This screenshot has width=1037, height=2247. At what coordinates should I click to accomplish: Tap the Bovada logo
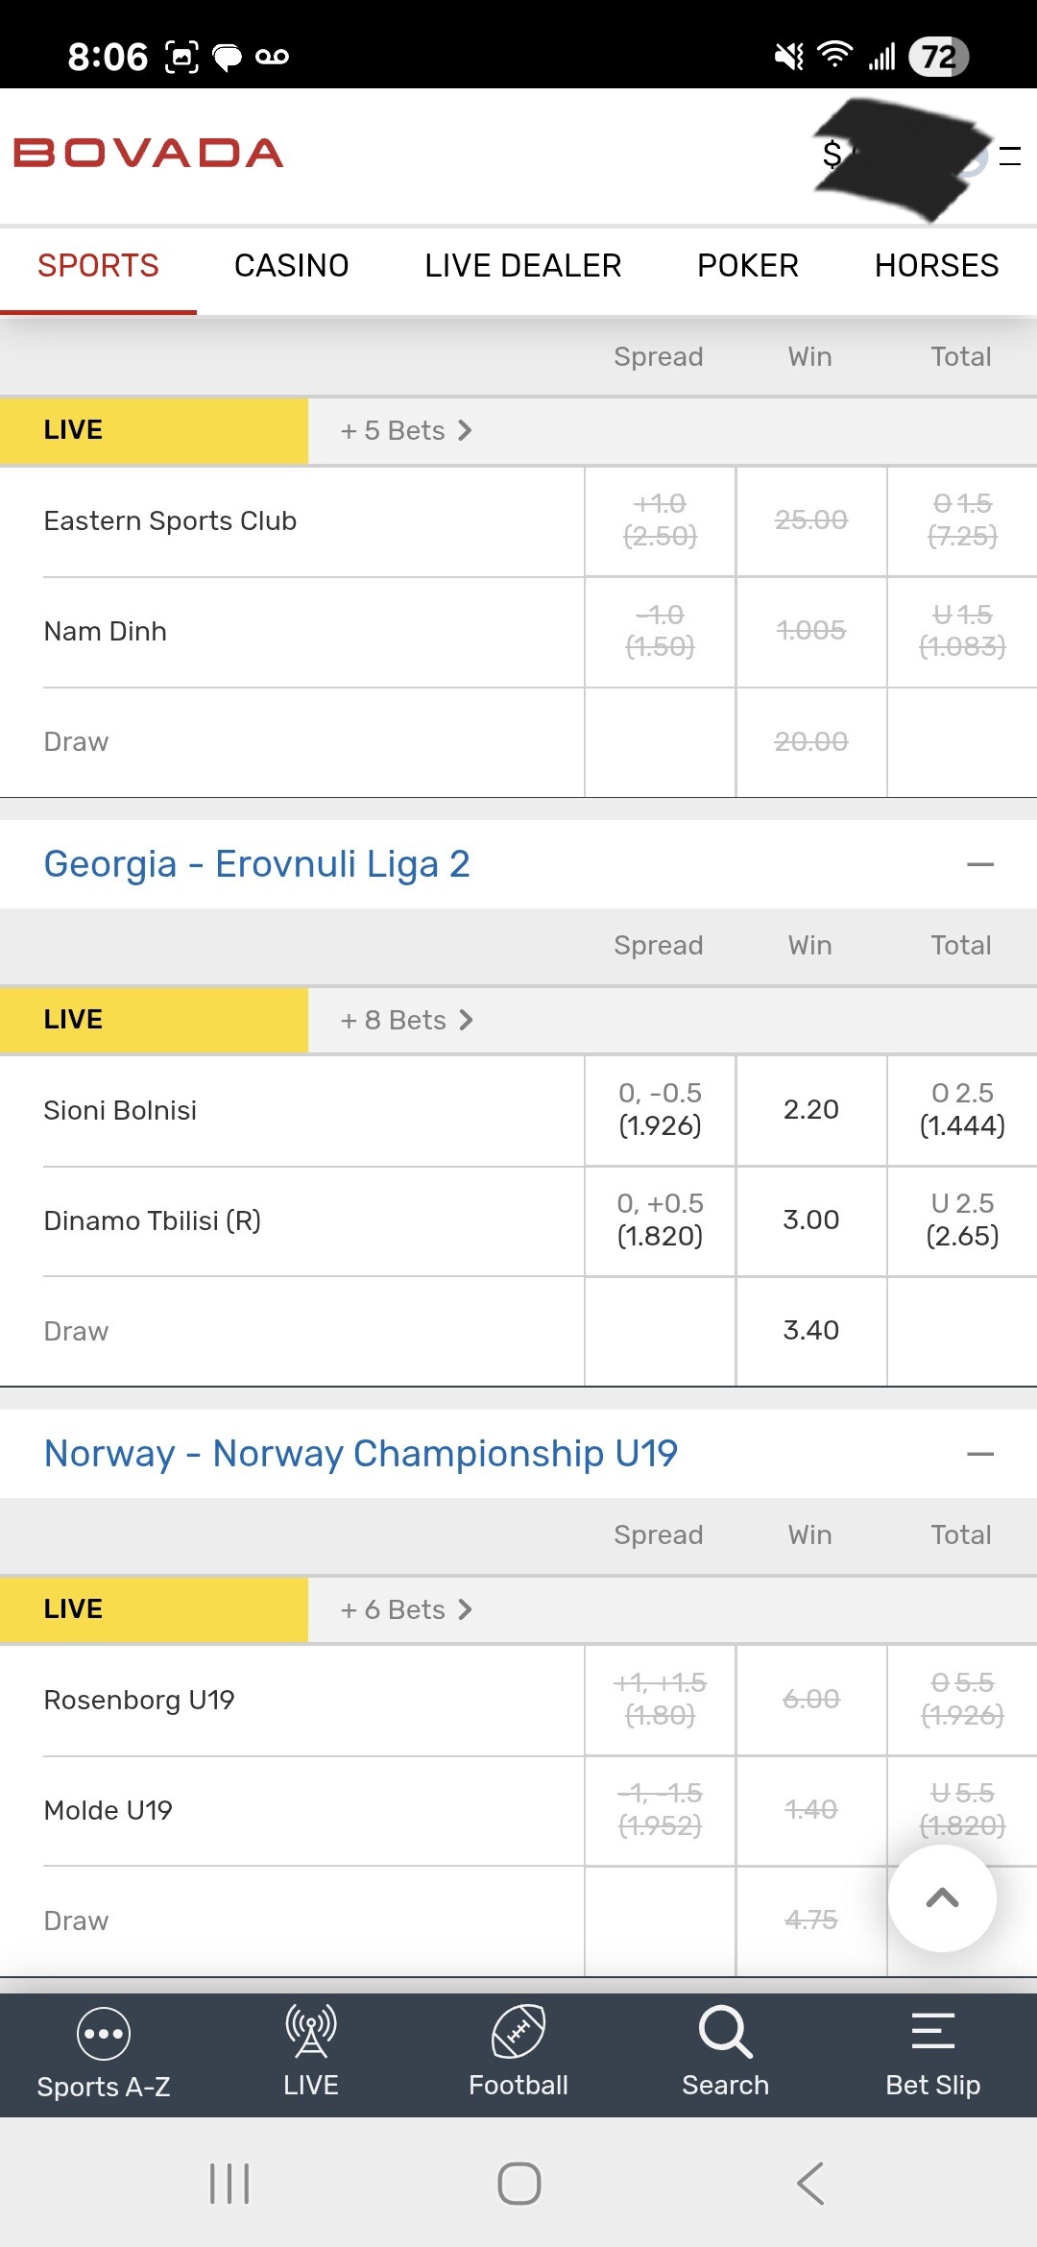click(x=149, y=154)
